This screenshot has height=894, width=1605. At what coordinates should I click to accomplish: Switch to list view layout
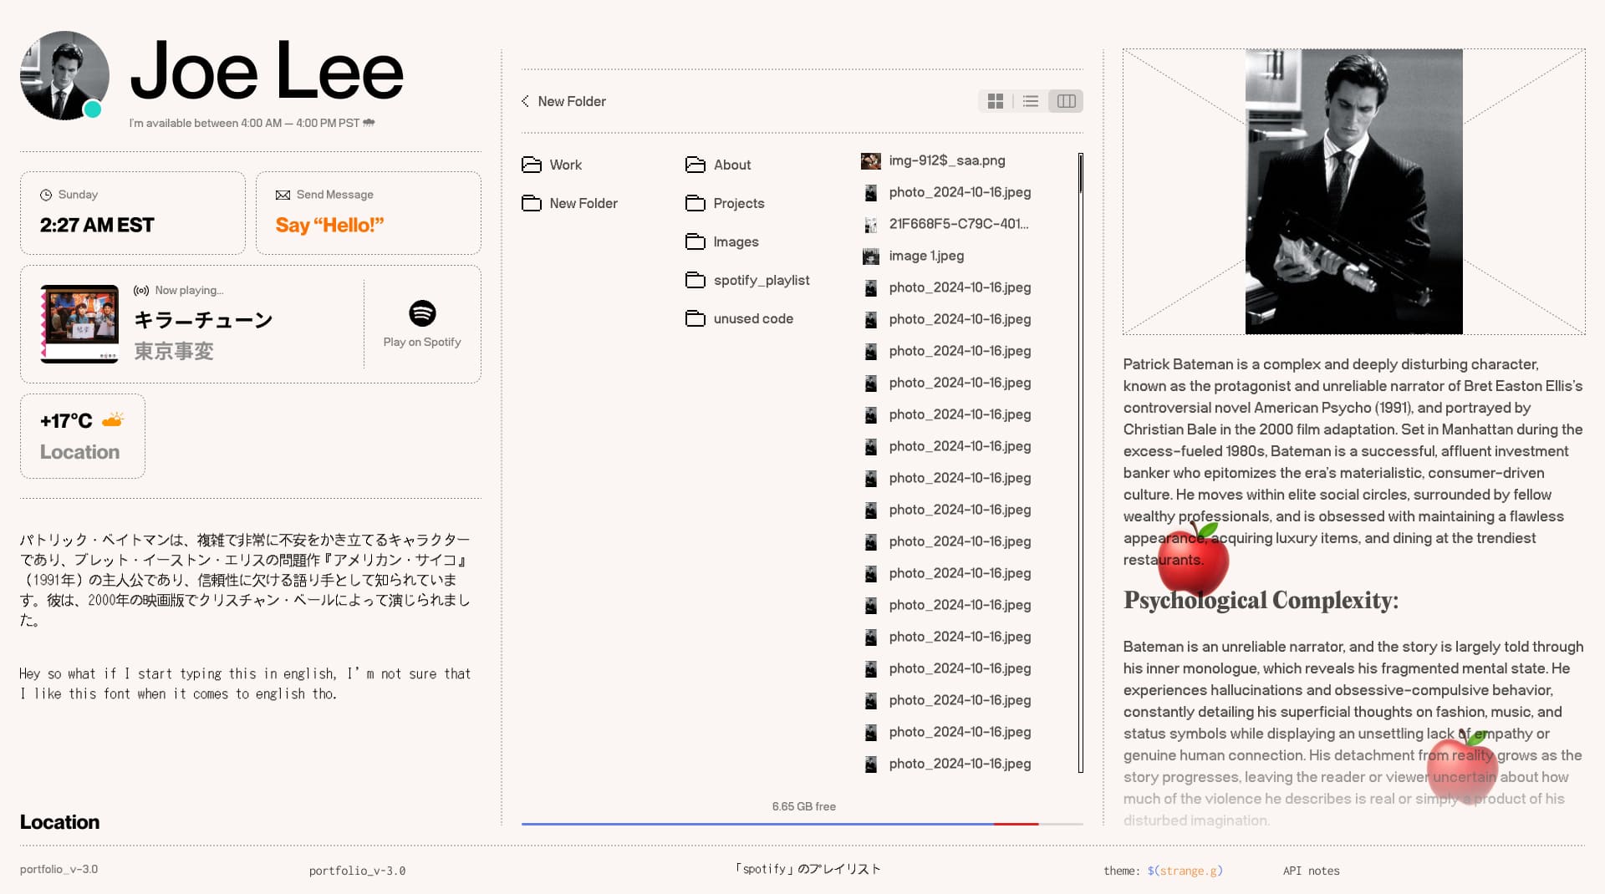(x=1031, y=101)
